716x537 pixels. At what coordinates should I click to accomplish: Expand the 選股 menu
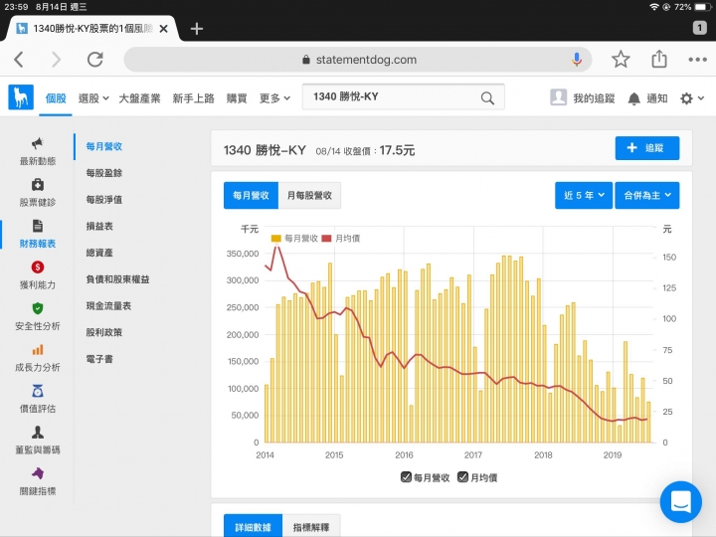pos(93,98)
